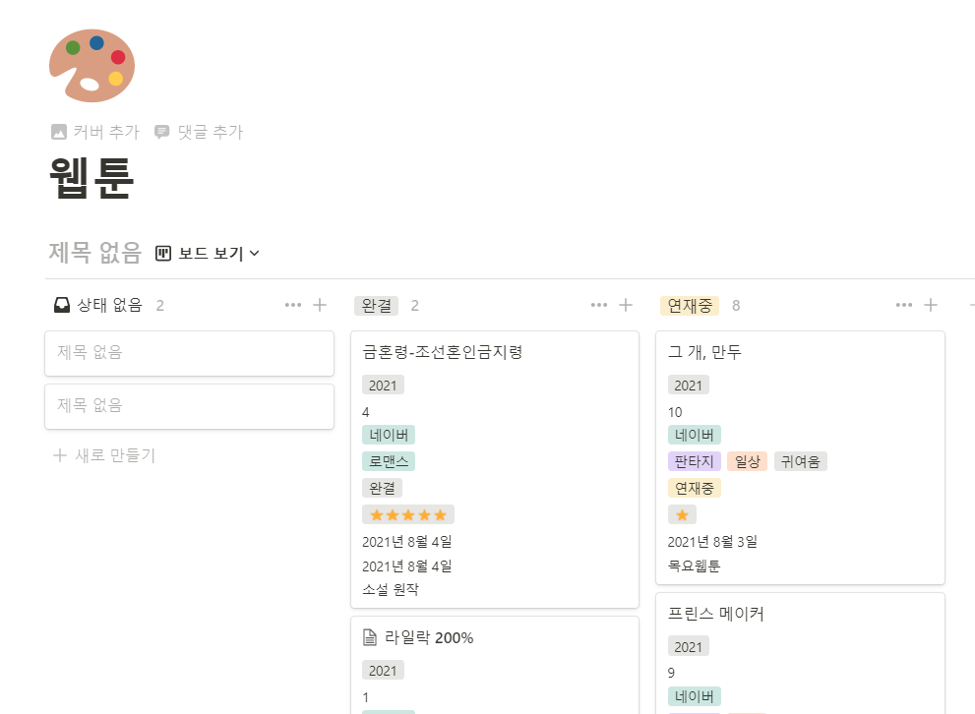The image size is (975, 714).
Task: Click the 완결 status tag in 금혼령 card
Action: tap(383, 489)
